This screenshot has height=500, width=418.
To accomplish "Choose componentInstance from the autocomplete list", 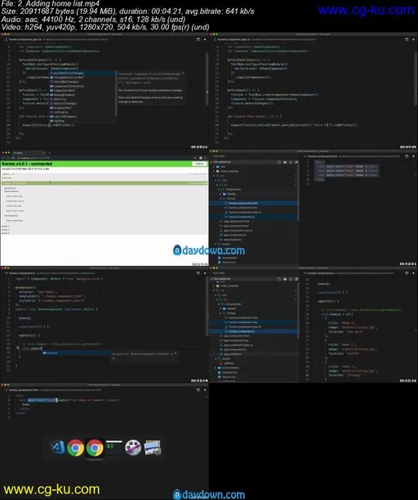I will 82,86.
